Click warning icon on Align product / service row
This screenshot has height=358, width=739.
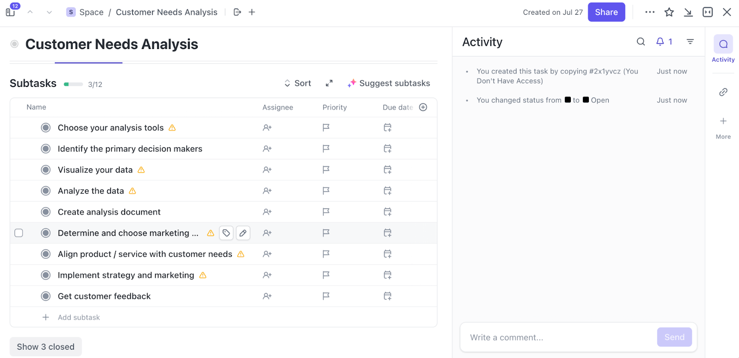click(241, 254)
